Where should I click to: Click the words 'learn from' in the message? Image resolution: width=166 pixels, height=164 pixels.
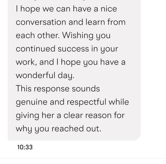106,22
